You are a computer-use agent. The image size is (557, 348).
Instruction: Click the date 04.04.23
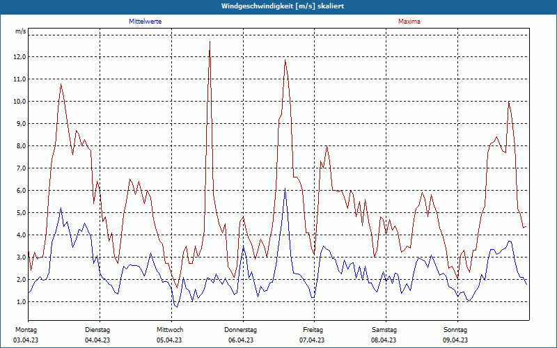tap(97, 340)
